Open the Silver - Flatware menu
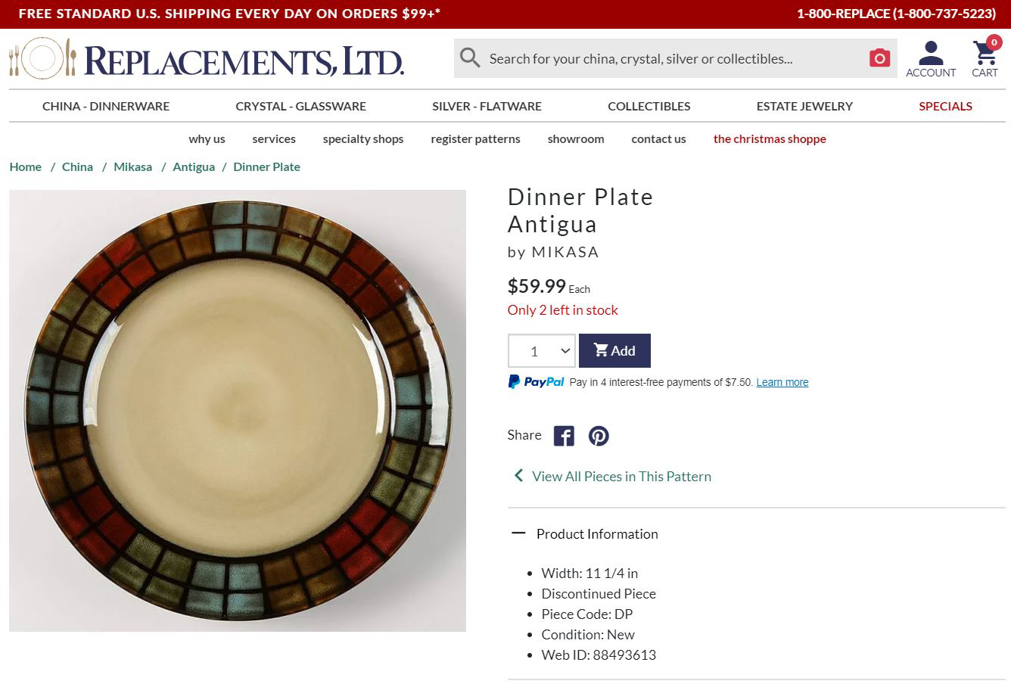 (x=487, y=106)
